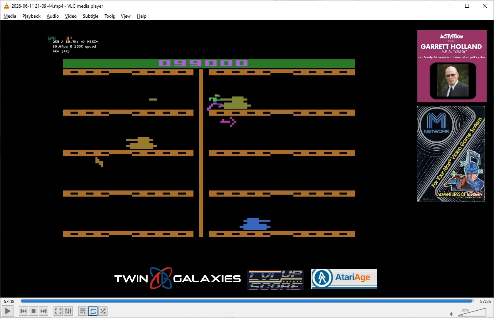Click the '60.6fps @ 100% speed' overlay text

click(74, 46)
